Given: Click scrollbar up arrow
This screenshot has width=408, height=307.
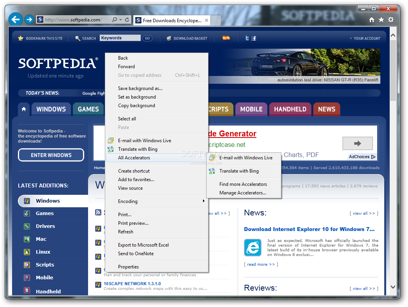Looking at the screenshot, I should tap(393, 35).
